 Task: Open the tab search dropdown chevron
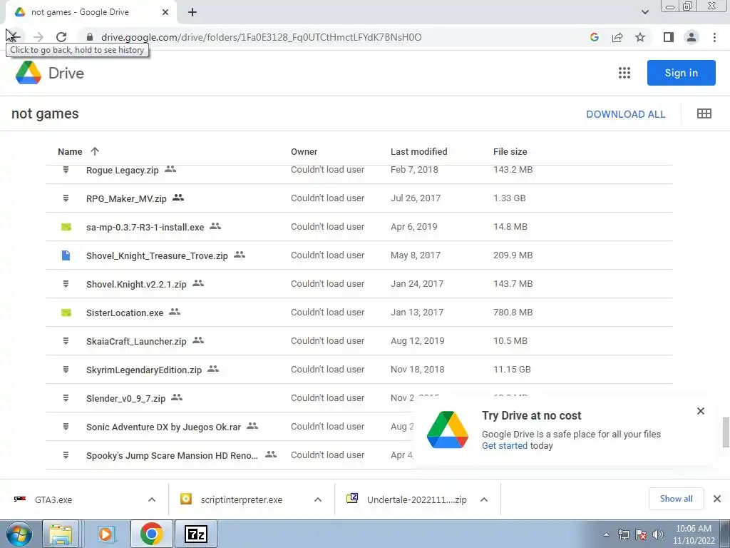tap(644, 12)
